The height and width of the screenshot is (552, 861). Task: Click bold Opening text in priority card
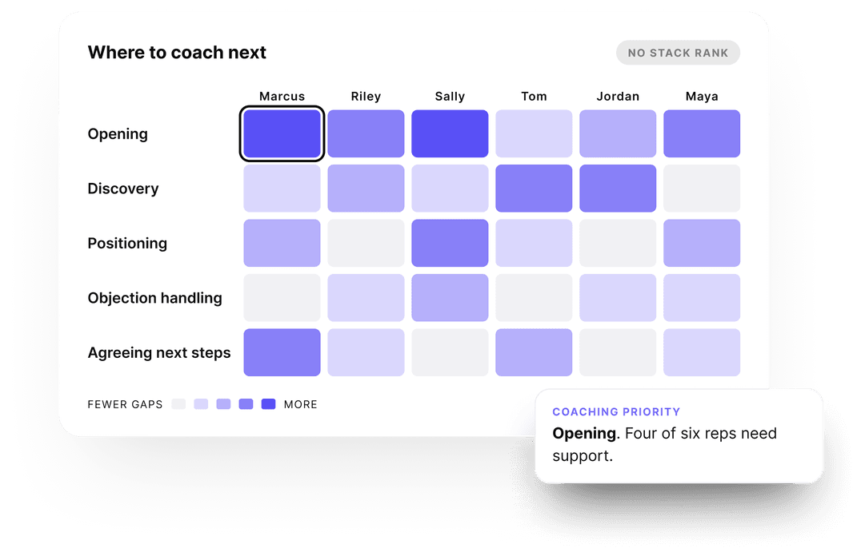(x=584, y=433)
